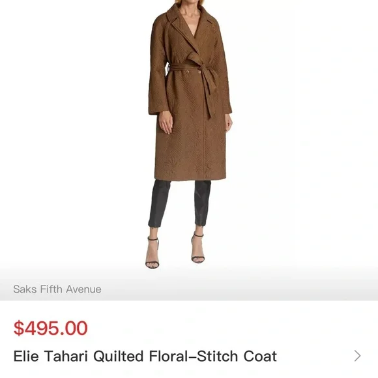This screenshot has height=378, width=378.
Task: Click the model's sandal on the right
Action: (x=197, y=248)
